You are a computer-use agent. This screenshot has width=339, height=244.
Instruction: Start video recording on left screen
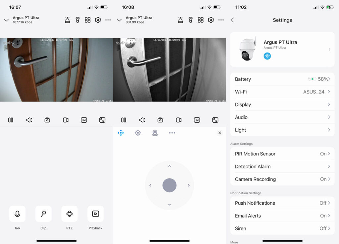66,120
